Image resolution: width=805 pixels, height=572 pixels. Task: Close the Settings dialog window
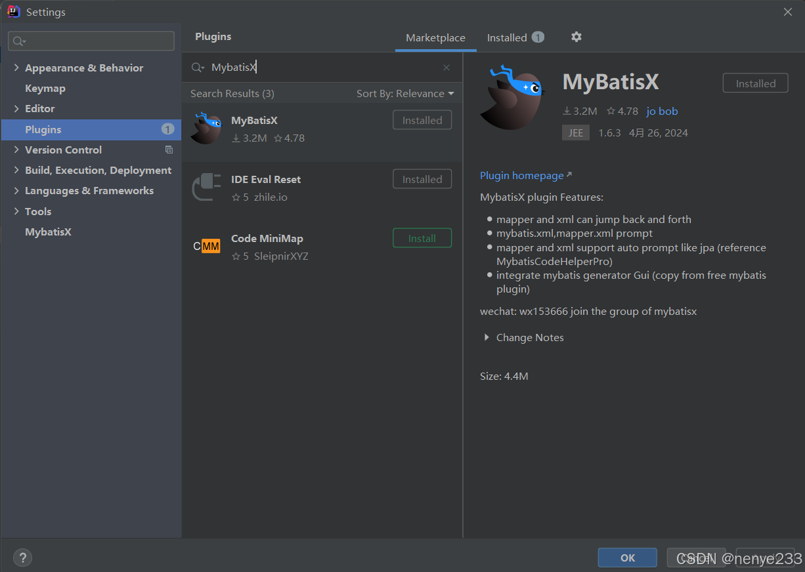(788, 12)
